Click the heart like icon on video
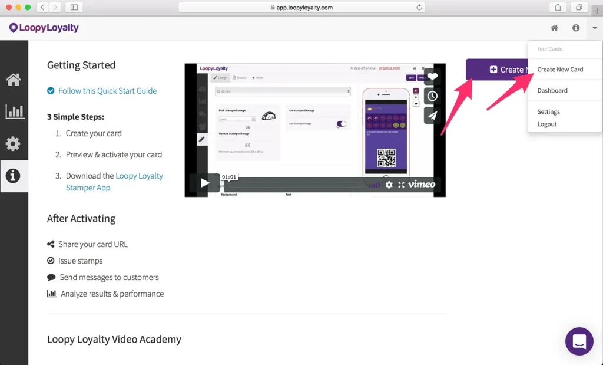The height and width of the screenshot is (365, 603). coord(432,77)
